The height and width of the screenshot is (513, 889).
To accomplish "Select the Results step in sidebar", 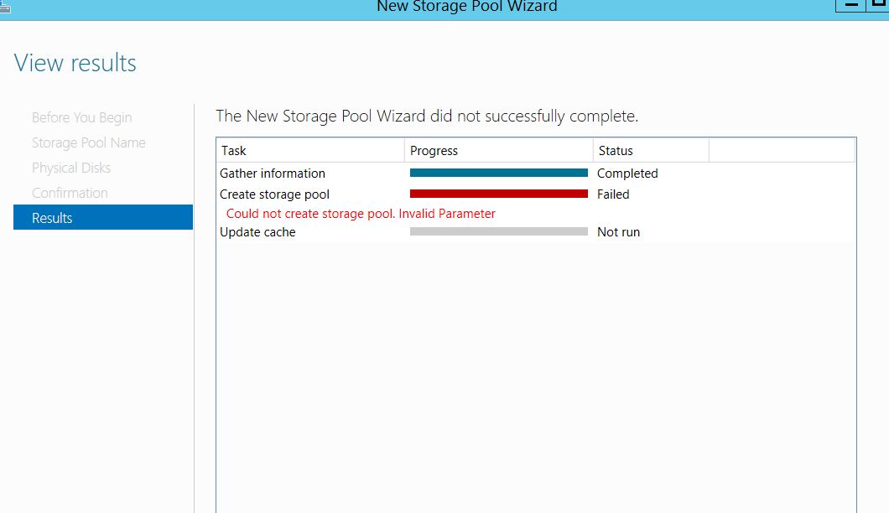I will pos(103,217).
